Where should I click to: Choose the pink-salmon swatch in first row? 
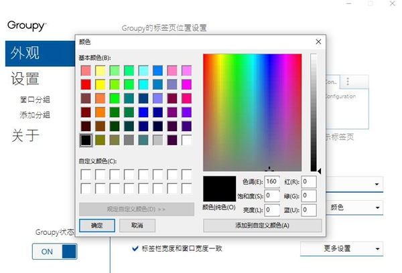(x=86, y=70)
